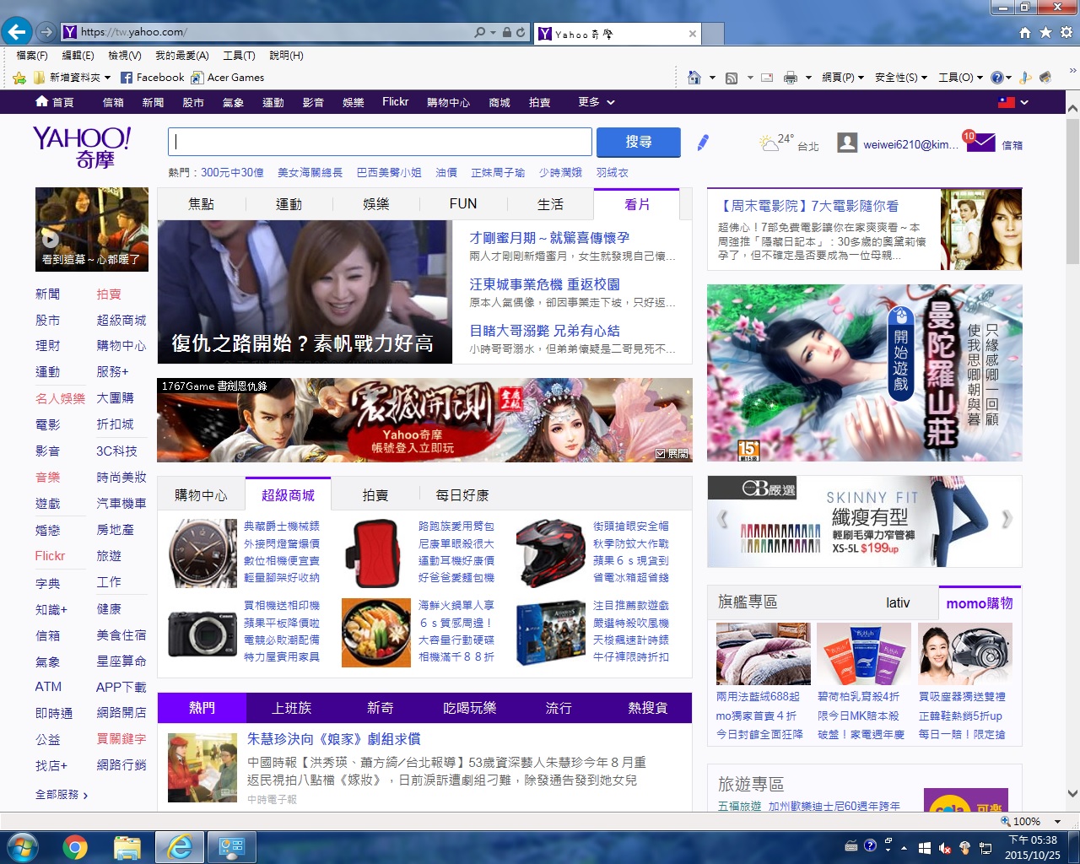Image resolution: width=1080 pixels, height=864 pixels.
Task: Expand 新增資料夾 favorites folder dropdown
Action: point(106,78)
